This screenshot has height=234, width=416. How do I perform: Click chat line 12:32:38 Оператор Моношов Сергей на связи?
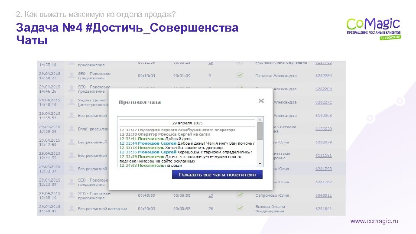[x=165, y=134]
